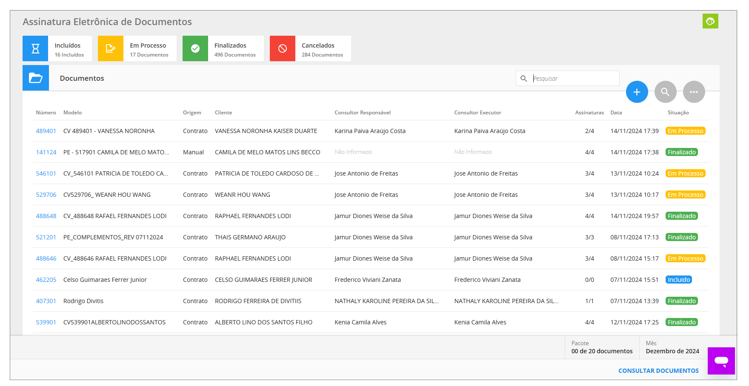Click Mês Dezembro de 2024
This screenshot has height=386, width=749.
672,347
